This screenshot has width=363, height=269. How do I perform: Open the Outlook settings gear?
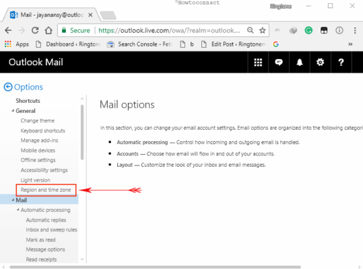click(321, 62)
